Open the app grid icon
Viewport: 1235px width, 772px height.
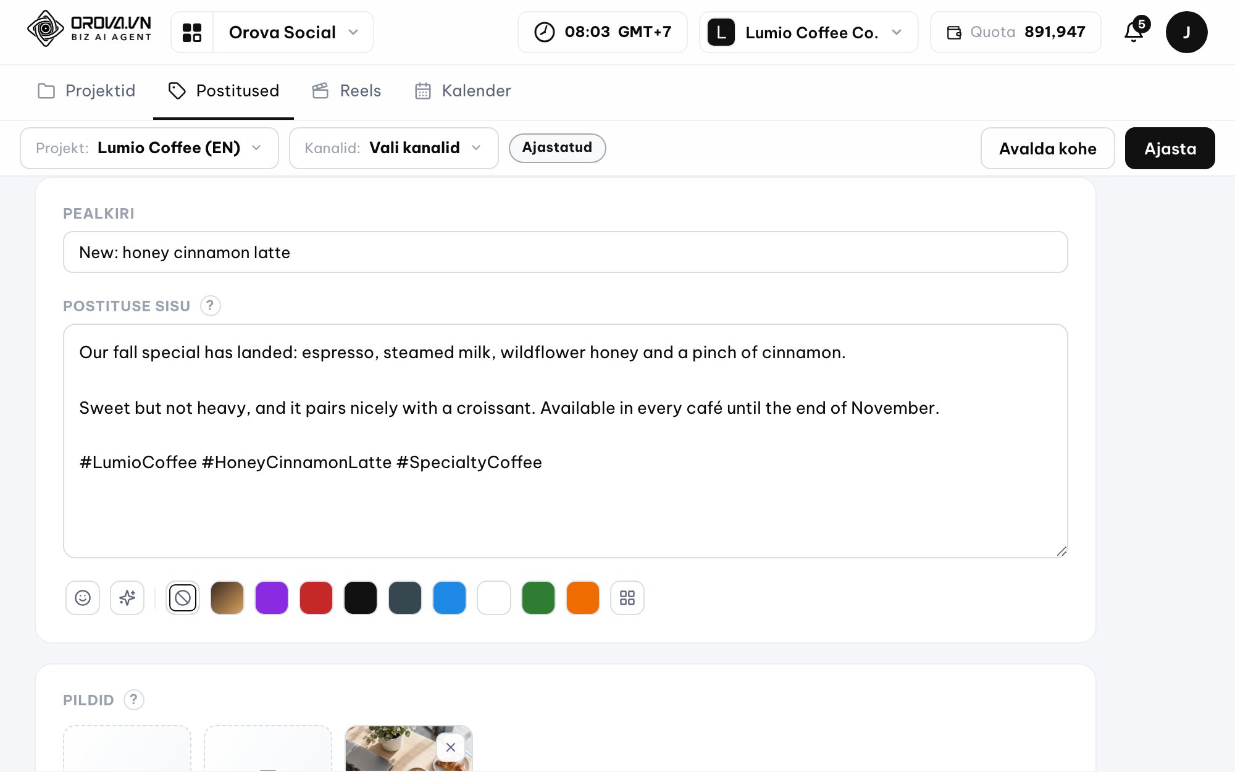click(x=192, y=32)
